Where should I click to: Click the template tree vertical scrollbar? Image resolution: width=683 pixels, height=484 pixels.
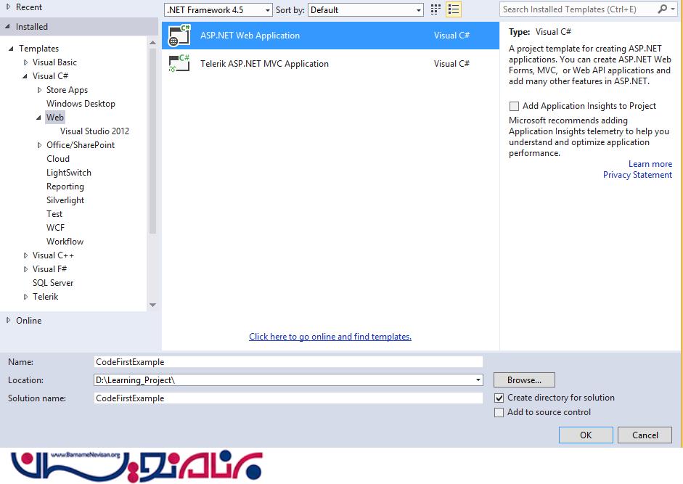(152, 145)
